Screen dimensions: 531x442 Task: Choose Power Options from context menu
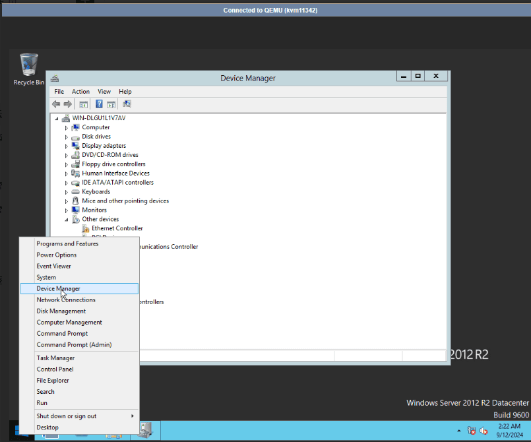pos(79,255)
